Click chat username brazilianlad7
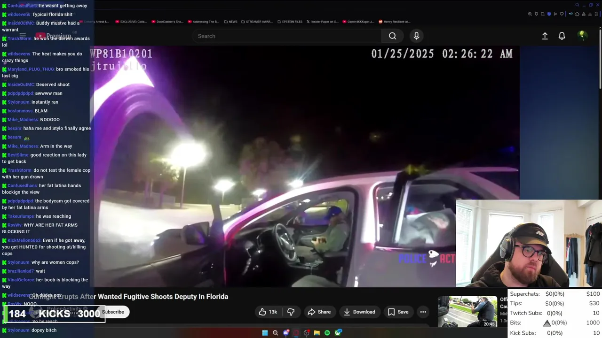This screenshot has width=602, height=338. point(21,271)
